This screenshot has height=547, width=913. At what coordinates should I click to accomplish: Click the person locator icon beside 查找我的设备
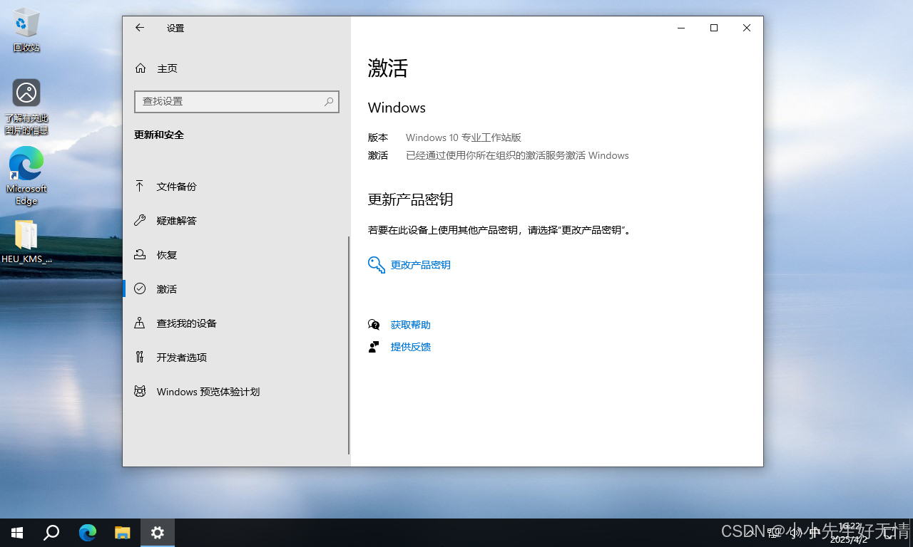pos(140,323)
